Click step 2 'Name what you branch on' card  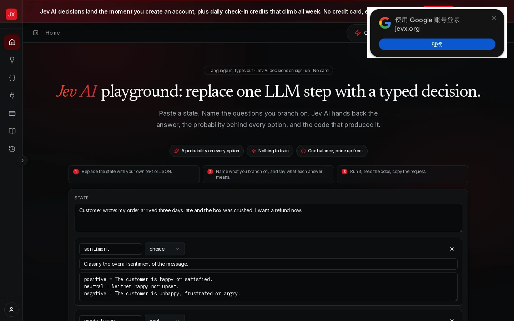[x=268, y=174]
